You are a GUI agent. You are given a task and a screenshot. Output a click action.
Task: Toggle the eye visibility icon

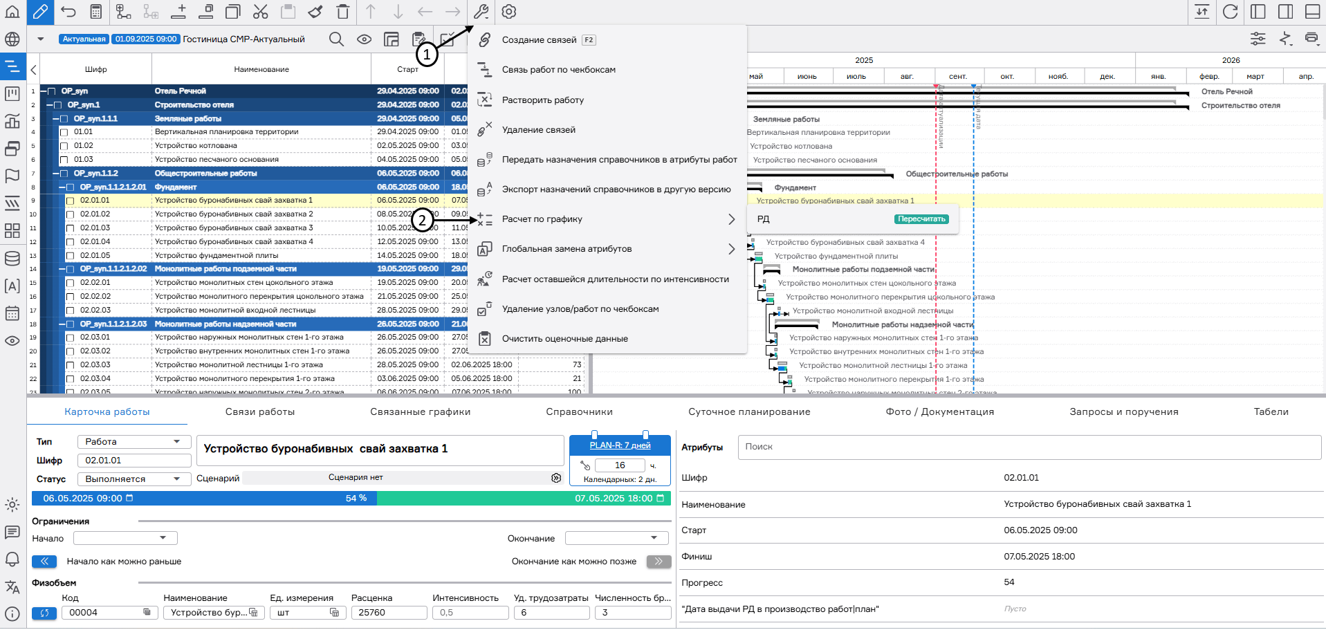364,39
